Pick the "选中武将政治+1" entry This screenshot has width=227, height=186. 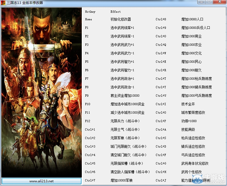tap(122, 79)
